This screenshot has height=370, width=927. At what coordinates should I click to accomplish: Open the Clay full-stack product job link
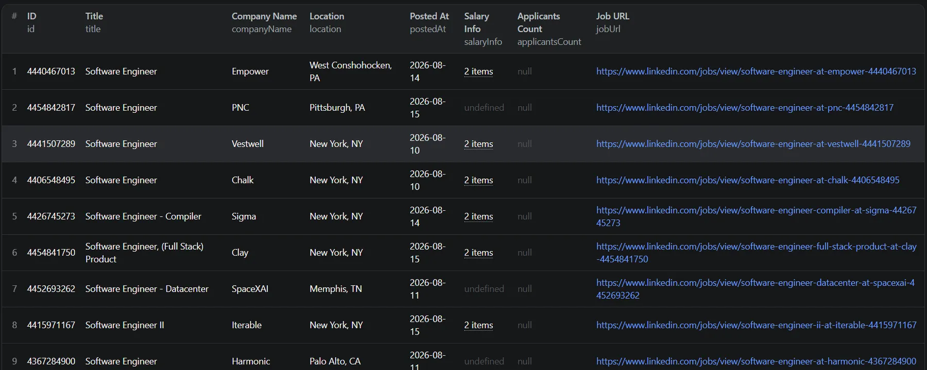[756, 253]
